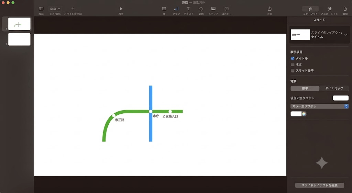
Task: Select the 標準 background tab
Action: click(305, 88)
